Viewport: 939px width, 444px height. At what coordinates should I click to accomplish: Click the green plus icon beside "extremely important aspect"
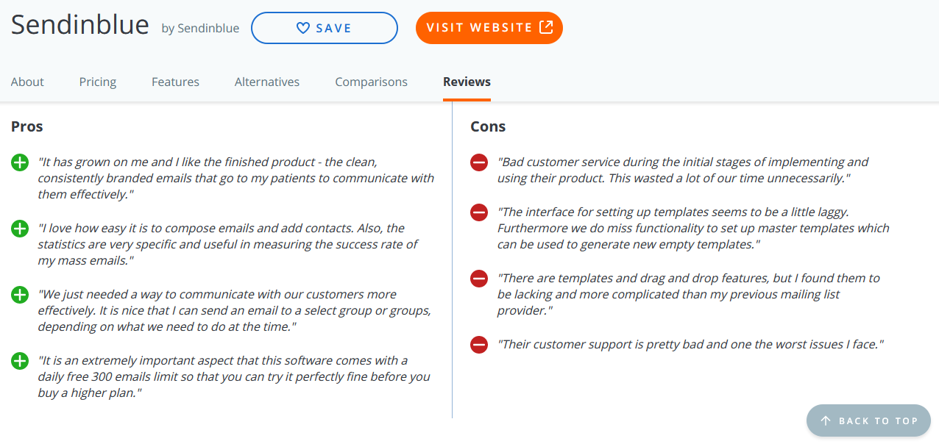(x=20, y=361)
